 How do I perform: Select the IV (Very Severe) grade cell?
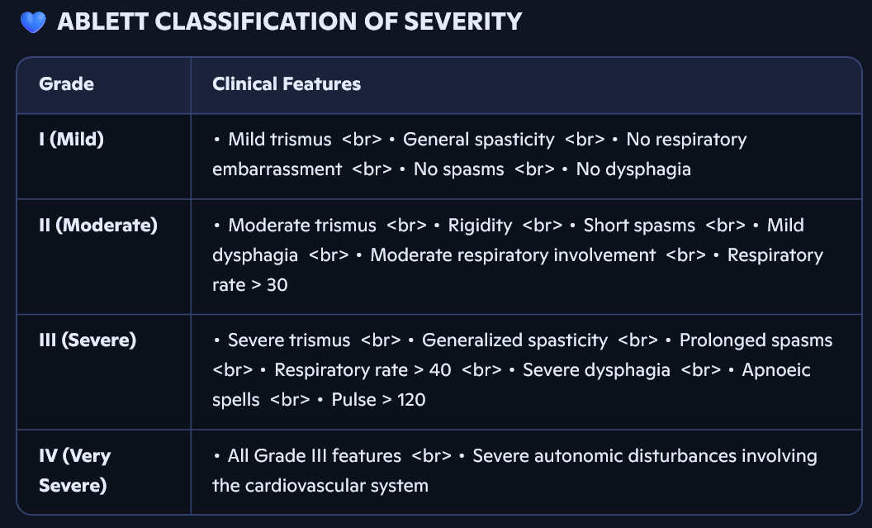[74, 470]
